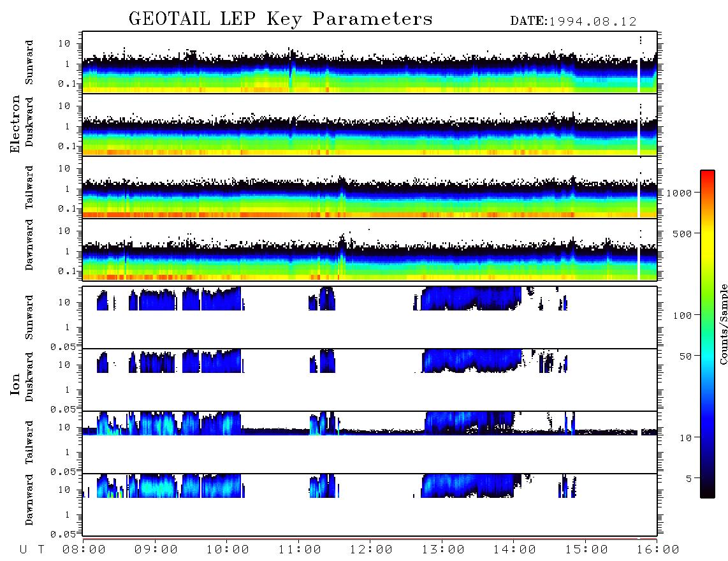The height and width of the screenshot is (561, 728).
Task: Click the 16:00 time axis label
Action: click(x=657, y=550)
